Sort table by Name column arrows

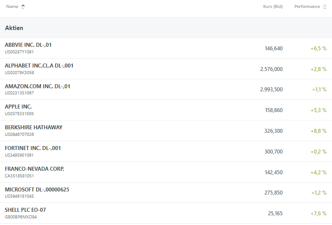[23, 7]
